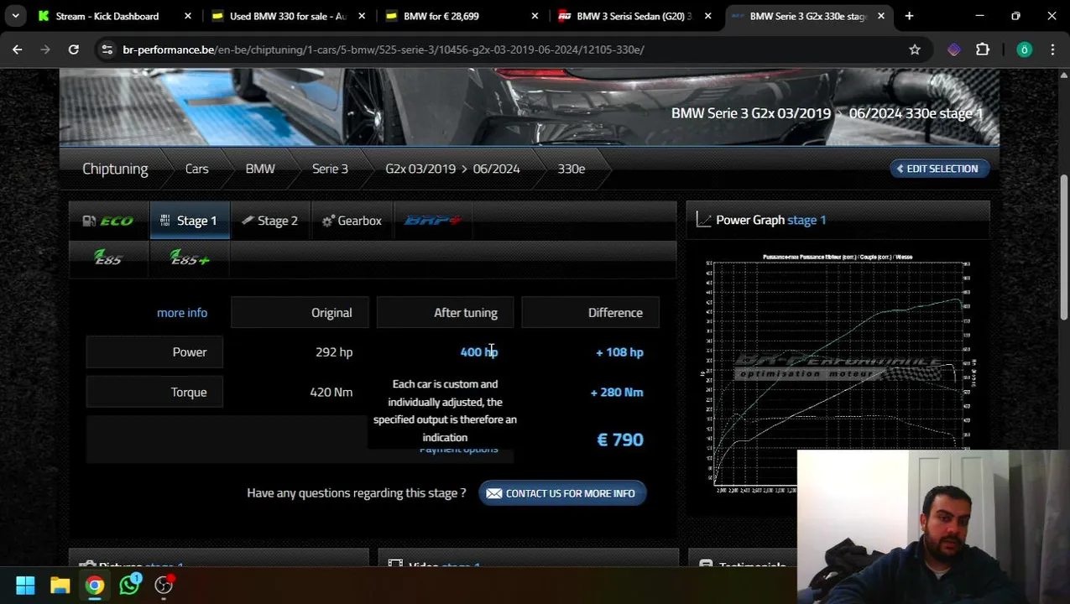Go to 330e breadcrumb
1070x604 pixels.
click(572, 169)
